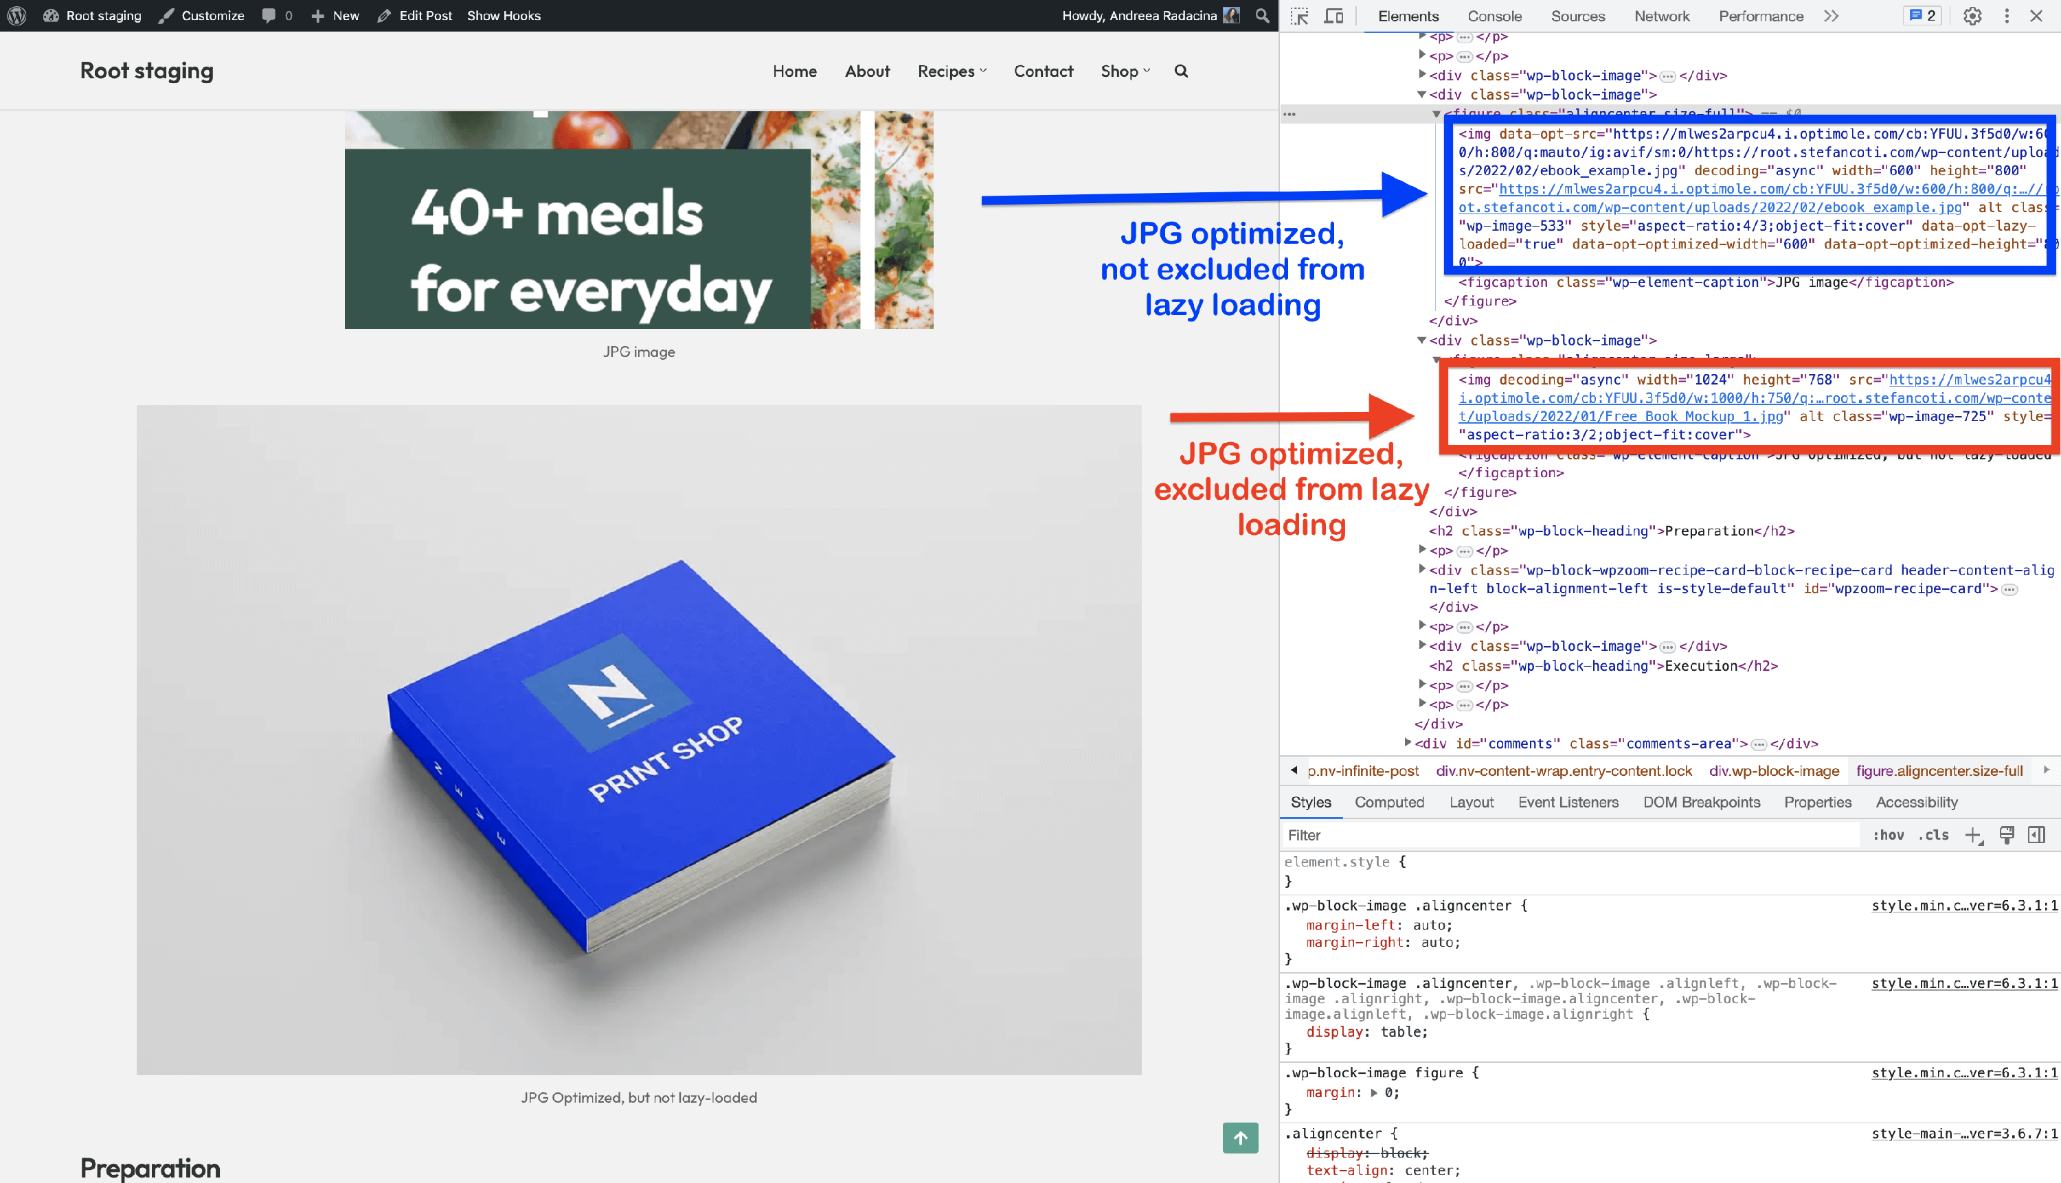
Task: Click the inspect element picker icon
Action: pos(1299,16)
